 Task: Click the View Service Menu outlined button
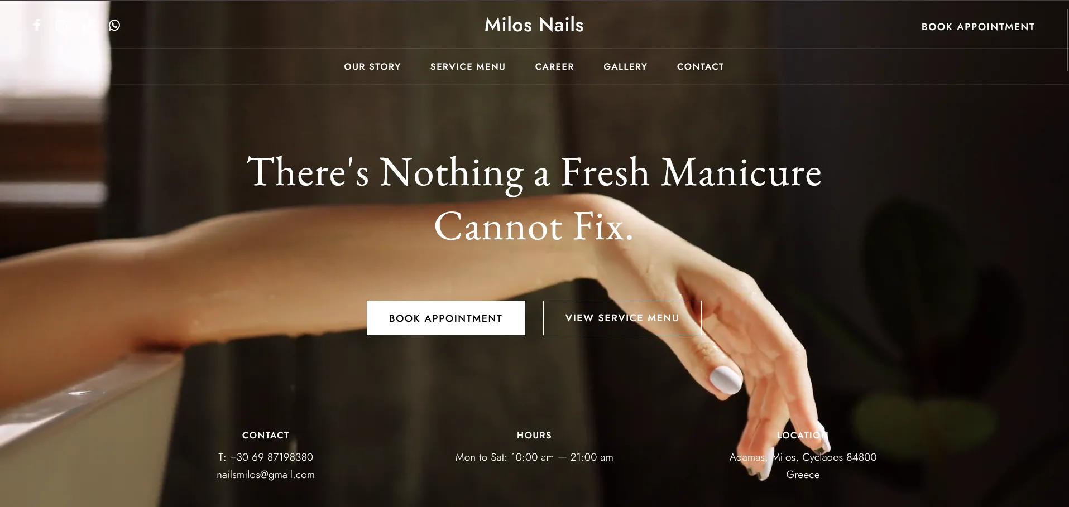click(x=622, y=318)
